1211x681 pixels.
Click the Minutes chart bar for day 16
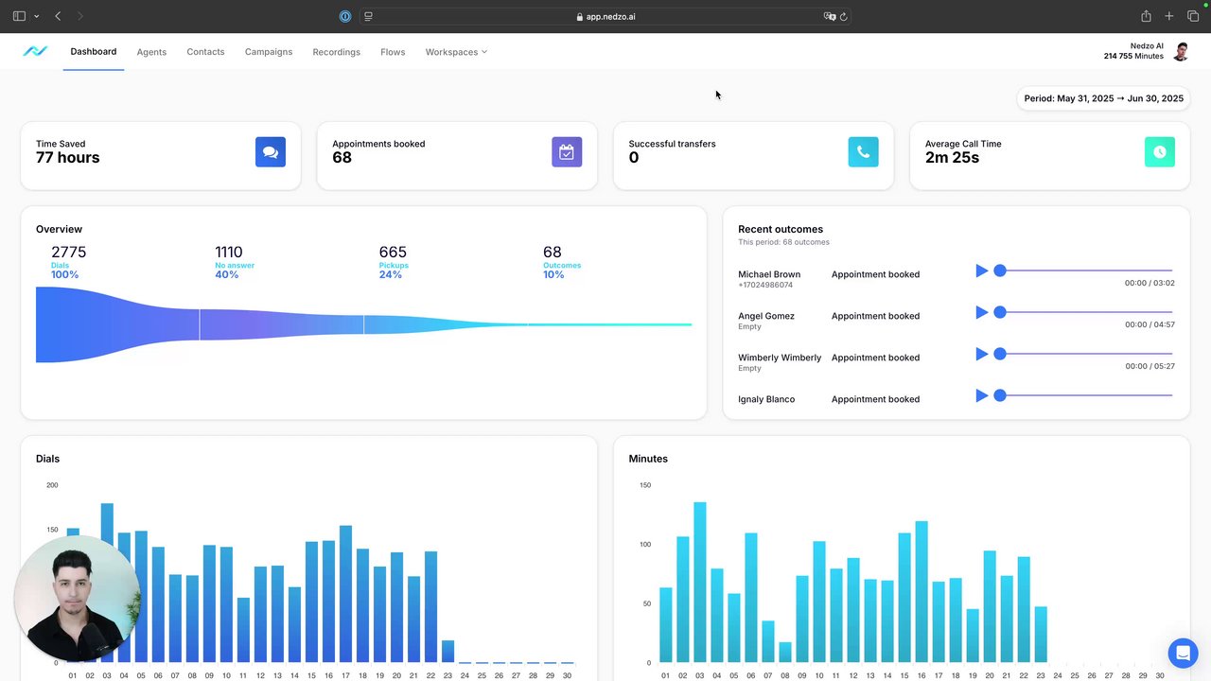click(x=921, y=592)
